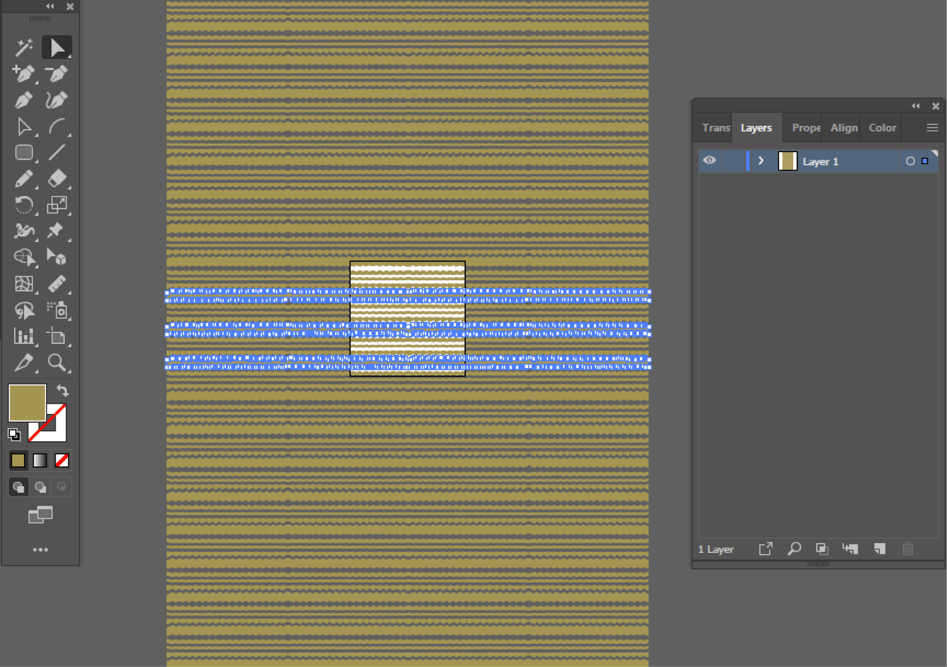Choose the Mesh tool
The width and height of the screenshot is (947, 667).
point(24,284)
